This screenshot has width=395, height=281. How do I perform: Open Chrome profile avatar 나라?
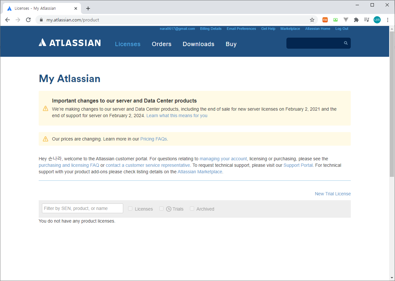point(377,20)
